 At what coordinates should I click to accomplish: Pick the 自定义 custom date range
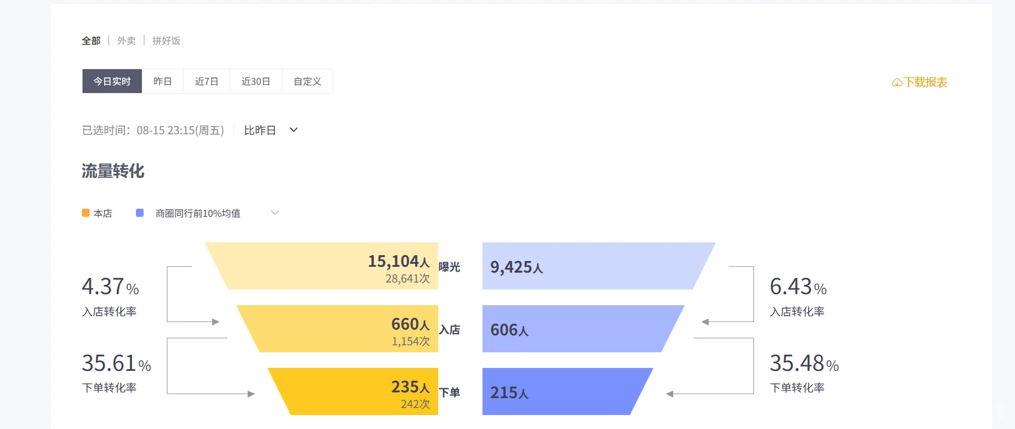[308, 81]
